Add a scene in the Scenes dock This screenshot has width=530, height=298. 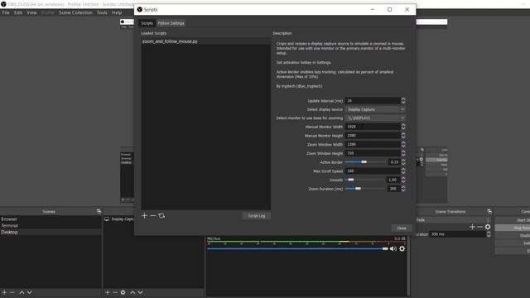pos(4,292)
